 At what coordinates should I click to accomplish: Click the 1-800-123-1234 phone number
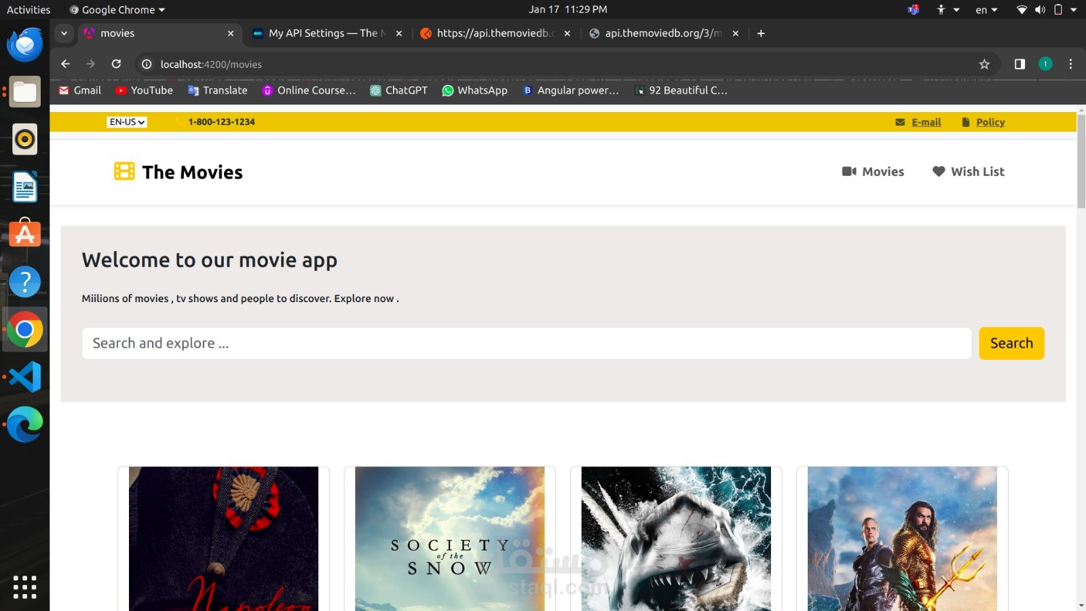[221, 122]
